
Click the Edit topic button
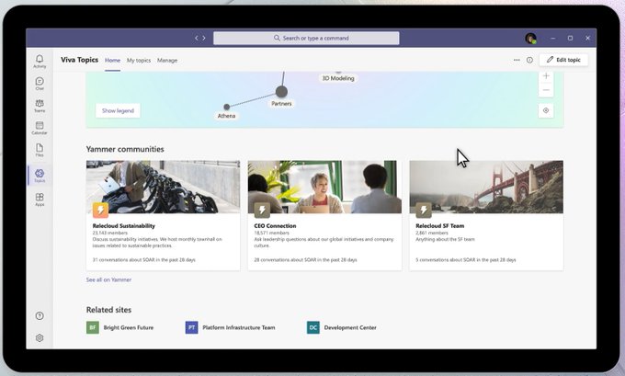tap(563, 60)
